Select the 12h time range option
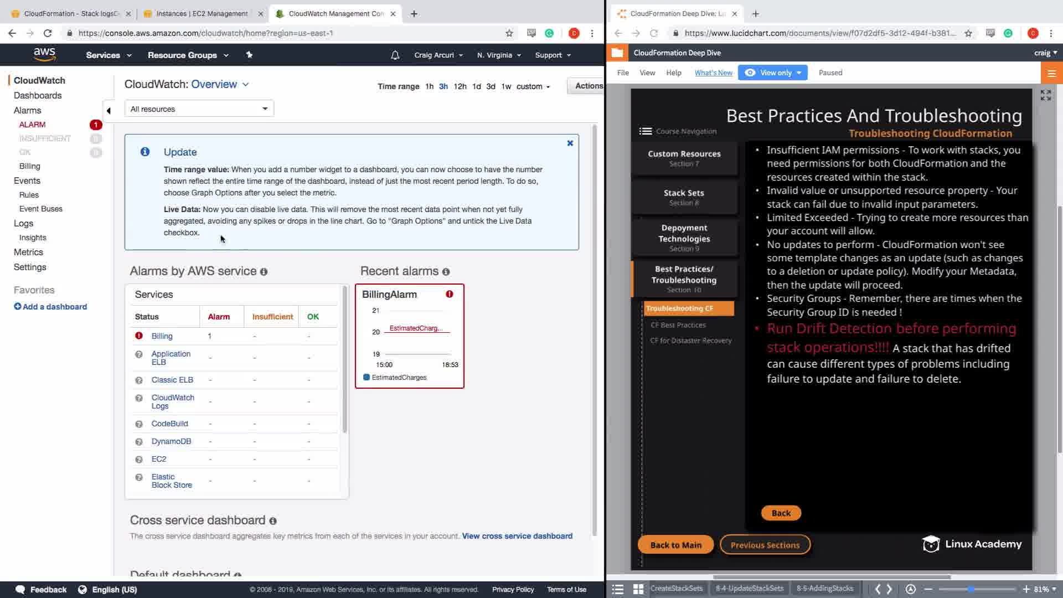The image size is (1063, 598). pos(460,86)
